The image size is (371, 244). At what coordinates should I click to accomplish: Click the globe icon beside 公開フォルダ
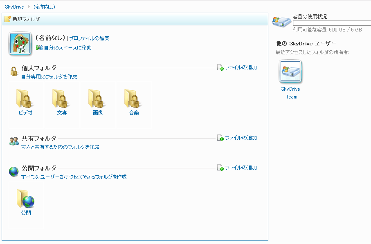(x=14, y=171)
